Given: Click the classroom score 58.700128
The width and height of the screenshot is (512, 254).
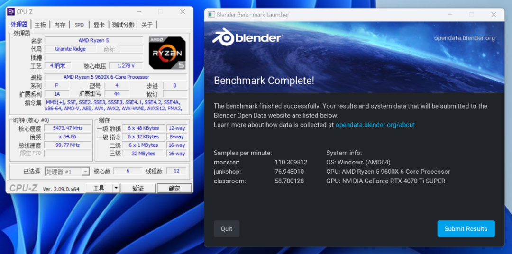Looking at the screenshot, I should click(x=289, y=181).
